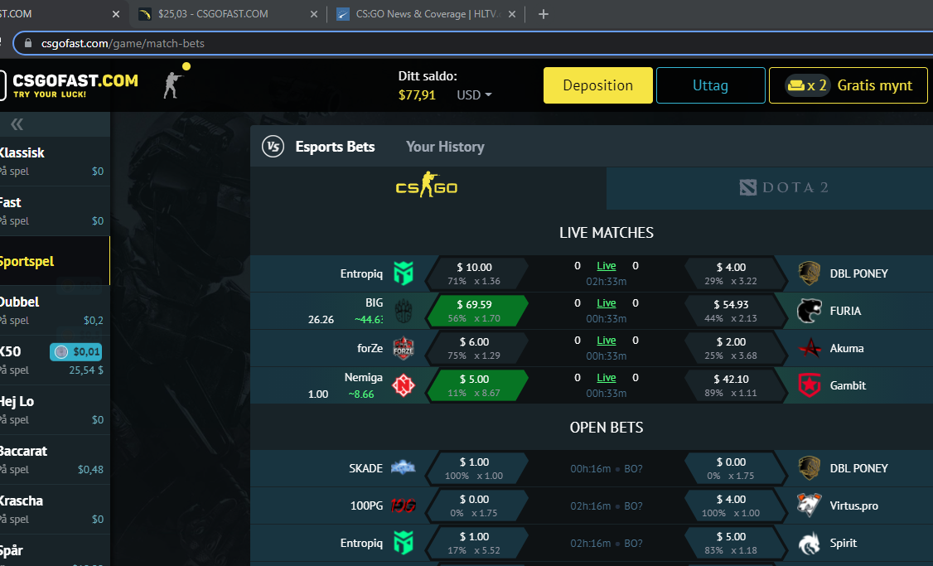Click the SKADE team logo
Viewport: 933px width, 566px height.
[x=403, y=467]
